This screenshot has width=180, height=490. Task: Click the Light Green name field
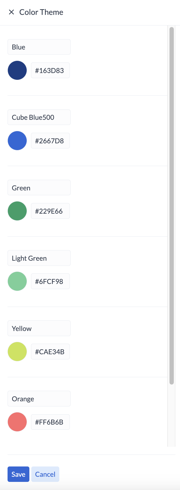tap(39, 258)
